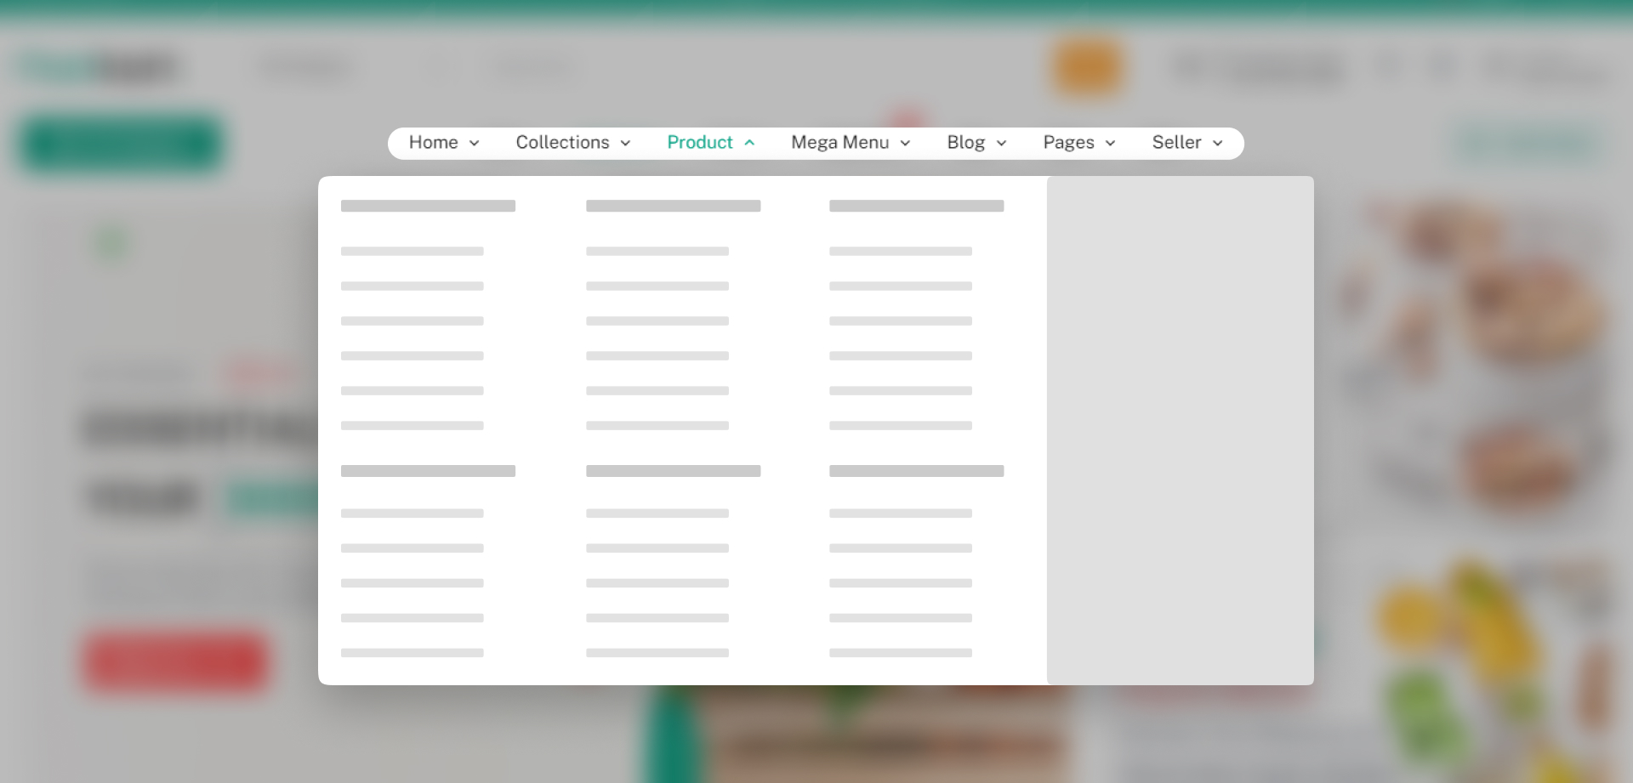Collapse the Product menu up-arrow

pyautogui.click(x=749, y=143)
